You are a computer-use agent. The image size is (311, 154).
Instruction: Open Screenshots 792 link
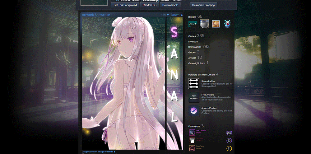pyautogui.click(x=199, y=47)
